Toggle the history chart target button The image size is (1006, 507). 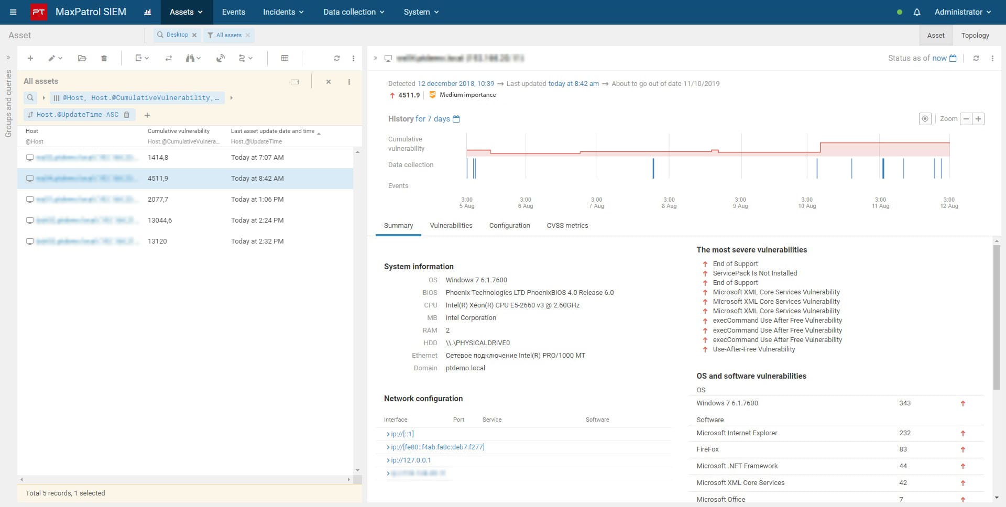(x=925, y=119)
